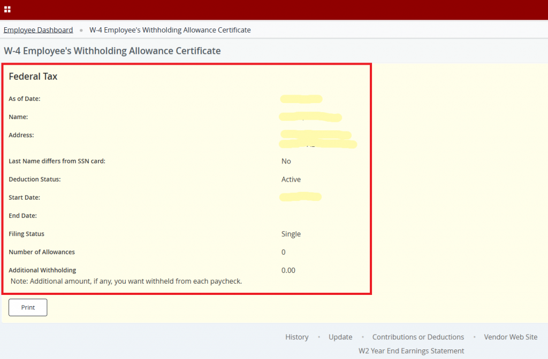The width and height of the screenshot is (548, 359).
Task: Select the Update link
Action: pos(340,337)
